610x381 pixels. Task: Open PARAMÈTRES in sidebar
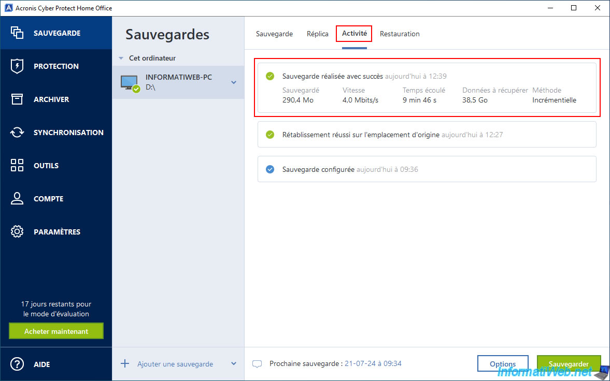tap(57, 231)
